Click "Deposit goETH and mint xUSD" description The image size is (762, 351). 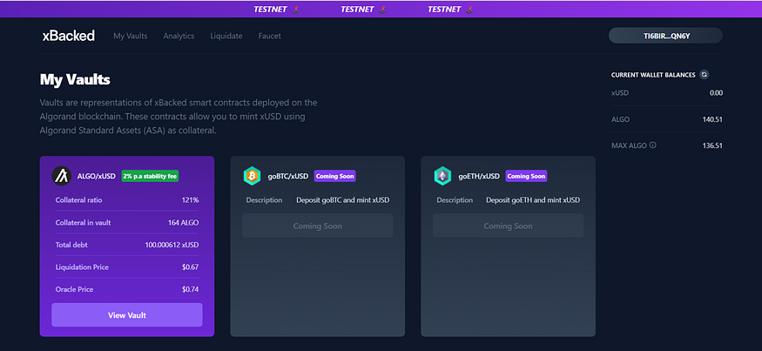533,199
